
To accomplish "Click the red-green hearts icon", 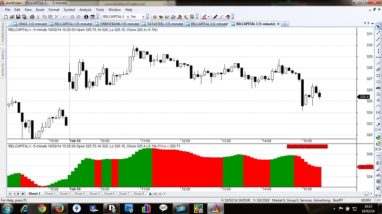I will point(161,17).
